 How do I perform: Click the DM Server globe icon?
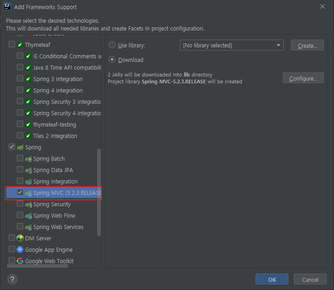click(20, 238)
